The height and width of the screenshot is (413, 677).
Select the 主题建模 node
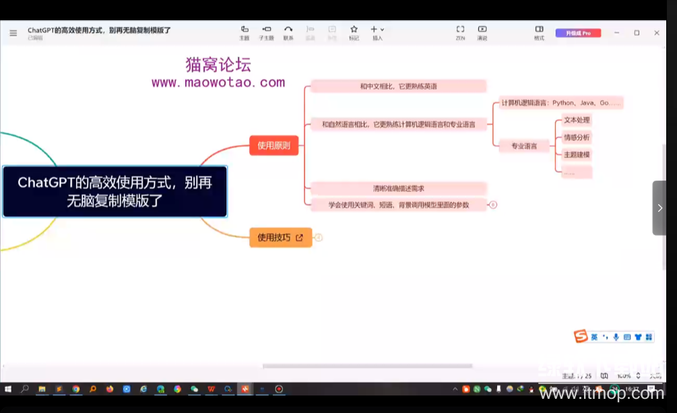coord(577,155)
